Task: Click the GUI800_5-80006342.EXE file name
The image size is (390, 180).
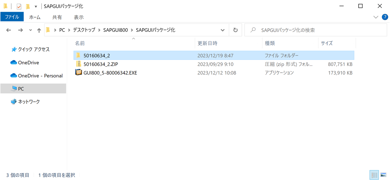Action: 110,73
